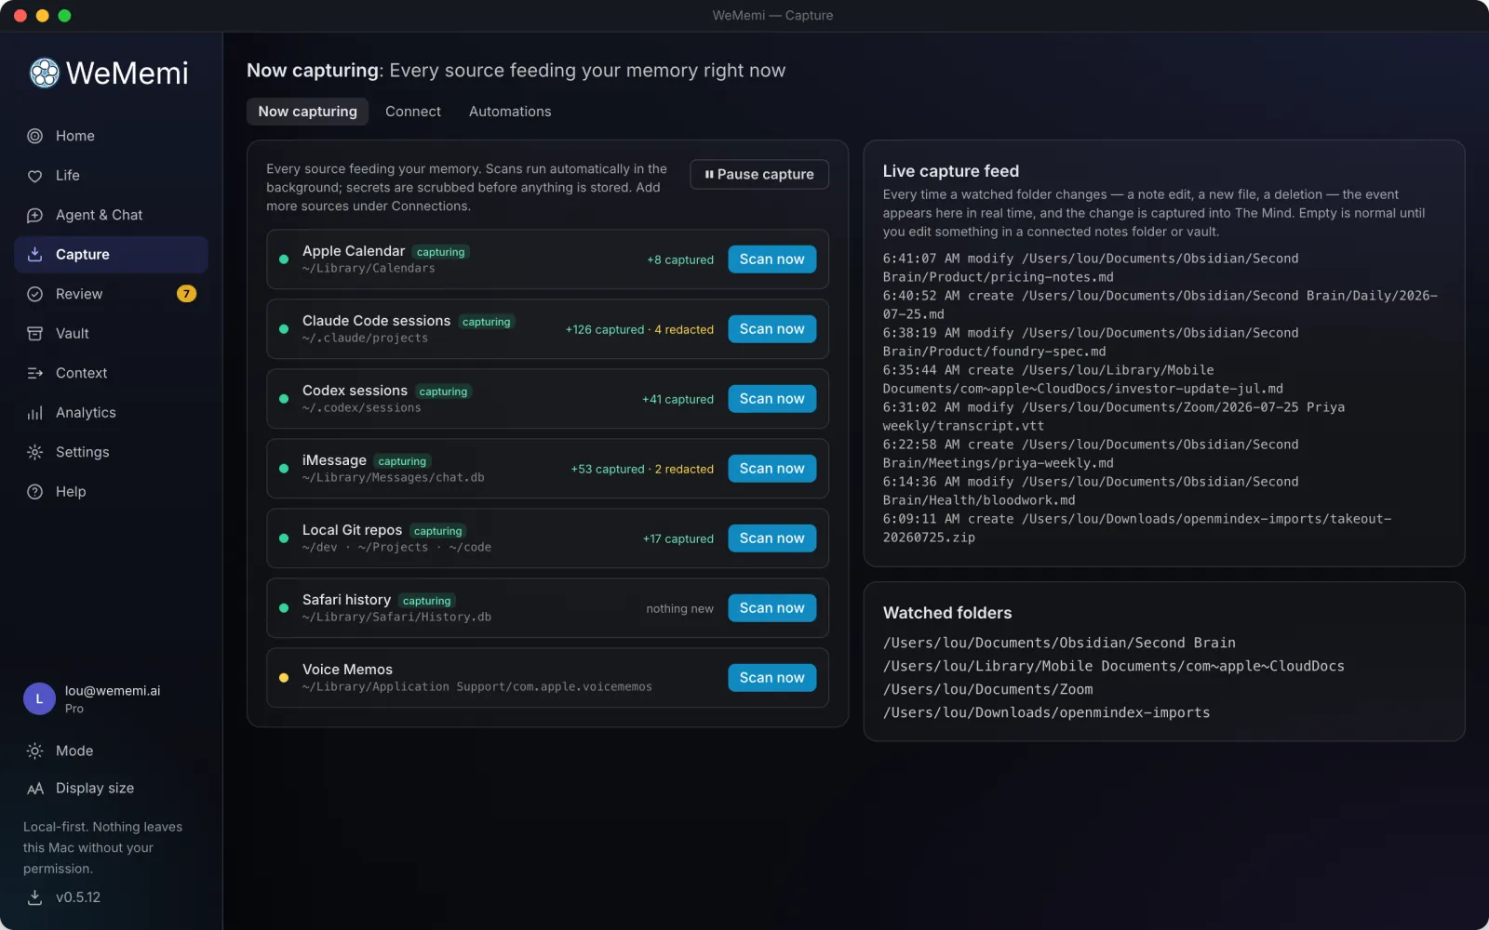Image resolution: width=1489 pixels, height=930 pixels.
Task: Click the 6:09:11 AM create feed entry
Action: point(1137,528)
